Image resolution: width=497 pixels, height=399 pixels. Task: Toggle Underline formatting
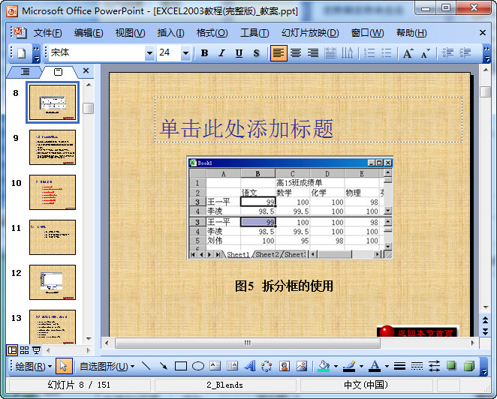point(239,53)
